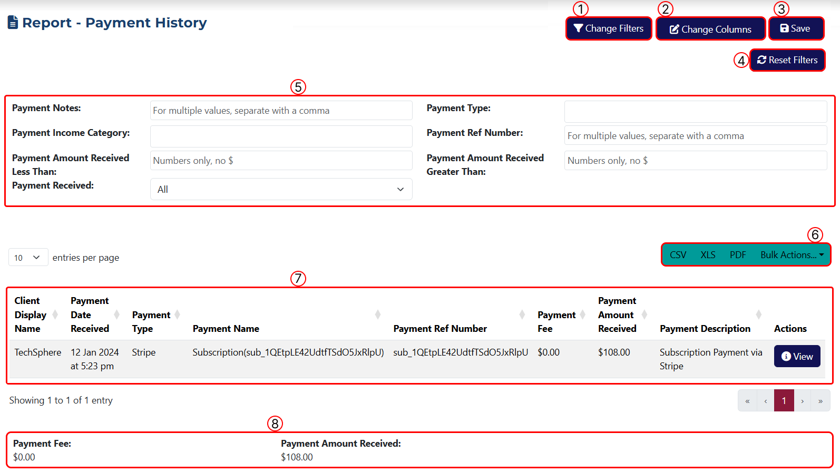The height and width of the screenshot is (472, 840).
Task: Click the last-page double-chevron in pagination
Action: click(821, 400)
